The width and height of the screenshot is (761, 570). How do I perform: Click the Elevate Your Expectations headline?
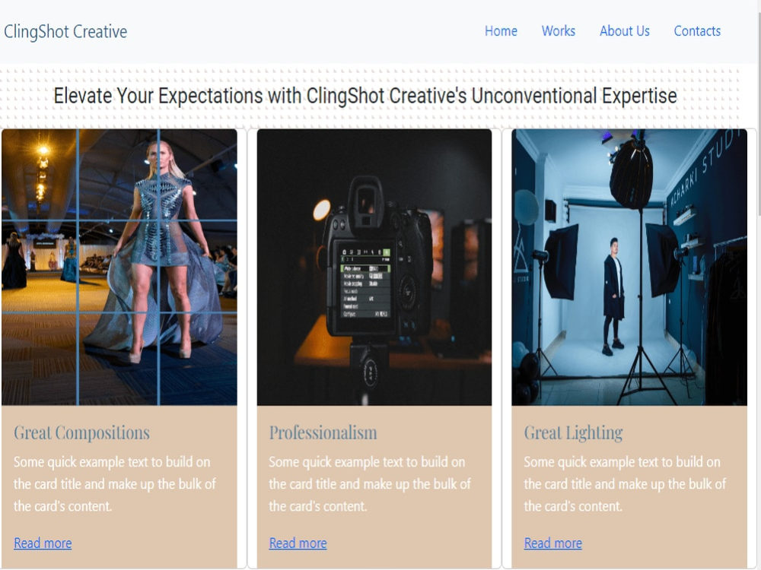[365, 96]
